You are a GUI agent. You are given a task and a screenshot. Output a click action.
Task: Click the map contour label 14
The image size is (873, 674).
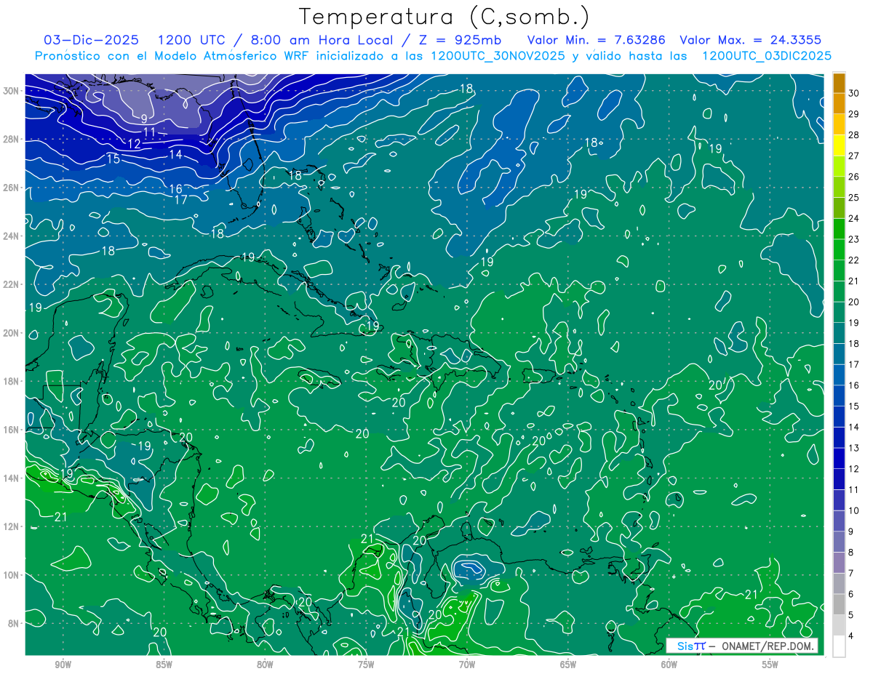[x=175, y=154]
